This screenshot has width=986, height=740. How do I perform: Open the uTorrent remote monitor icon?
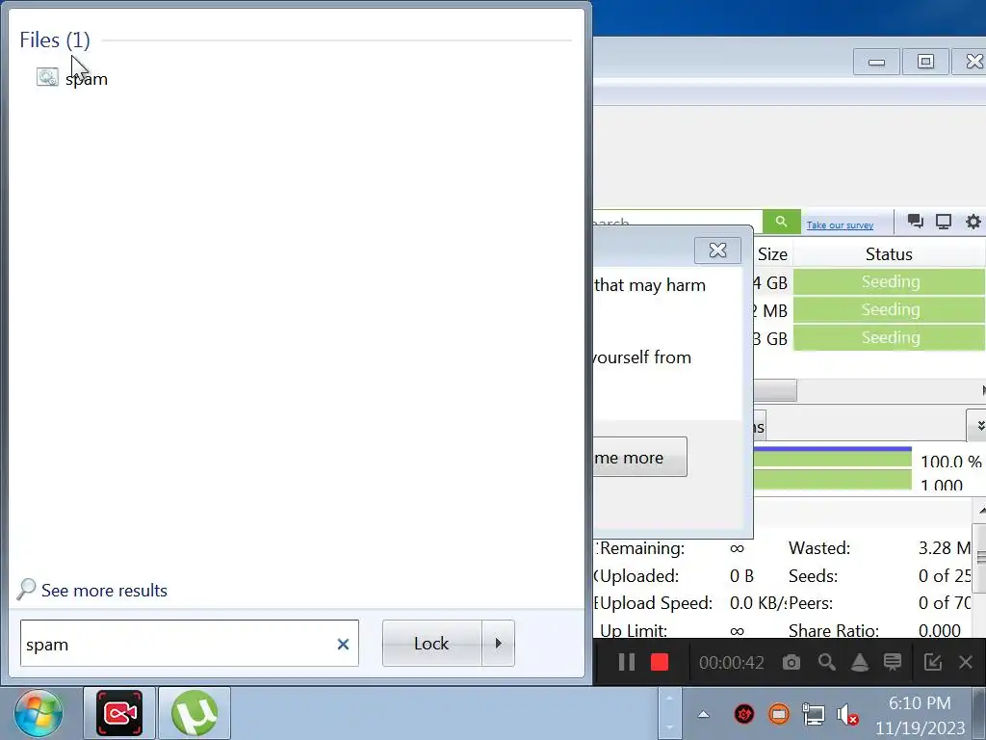[944, 222]
